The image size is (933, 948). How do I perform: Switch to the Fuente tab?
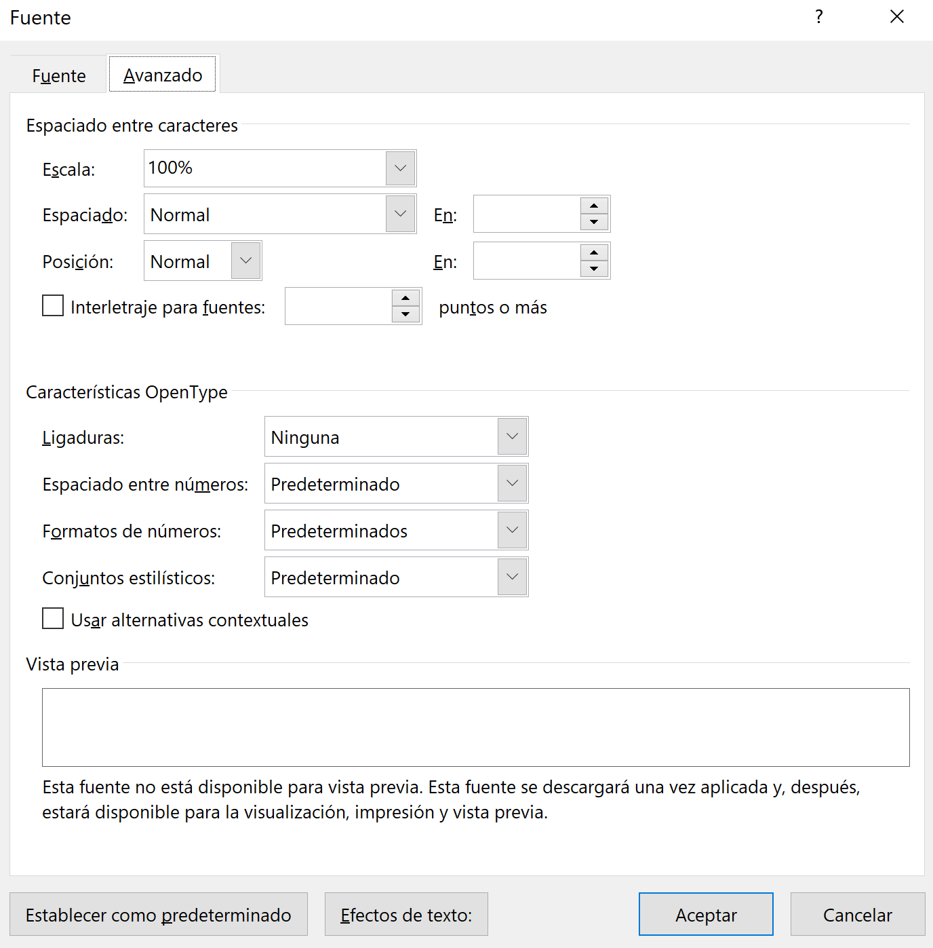(59, 75)
